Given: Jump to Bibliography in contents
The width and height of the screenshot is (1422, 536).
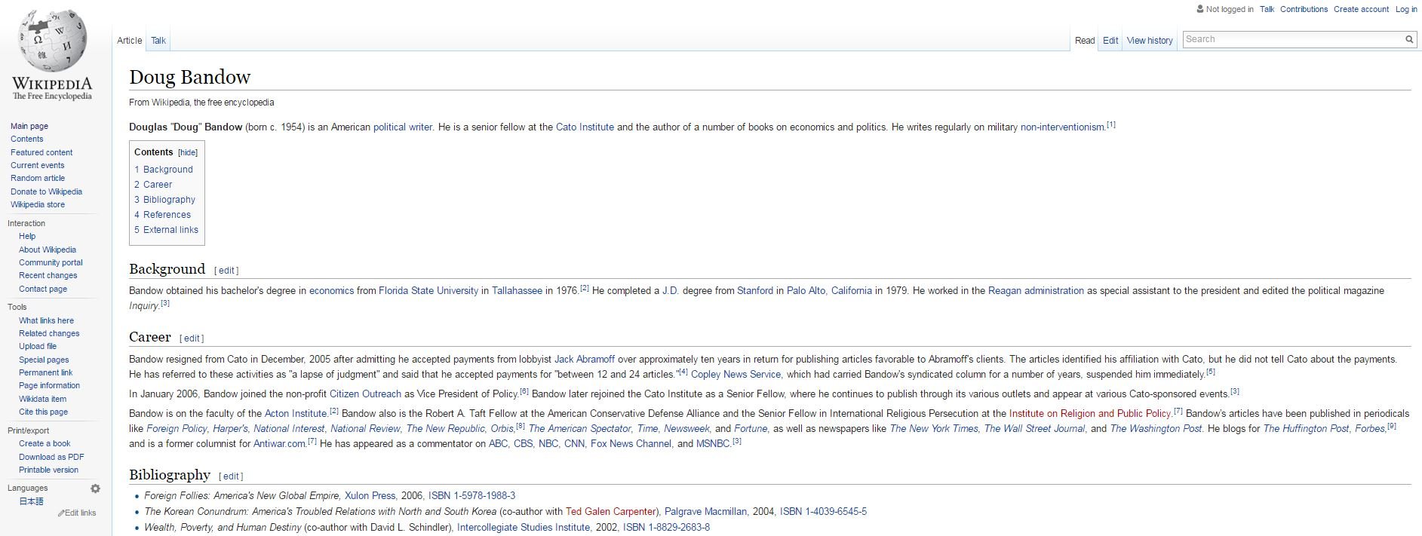Looking at the screenshot, I should [164, 200].
